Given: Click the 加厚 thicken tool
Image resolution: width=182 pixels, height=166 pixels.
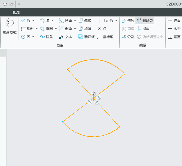Looking at the screenshot, I should point(85,29).
